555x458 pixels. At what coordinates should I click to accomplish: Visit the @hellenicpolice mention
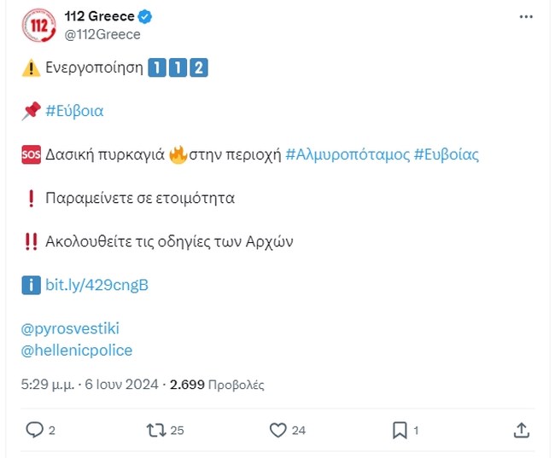[77, 350]
